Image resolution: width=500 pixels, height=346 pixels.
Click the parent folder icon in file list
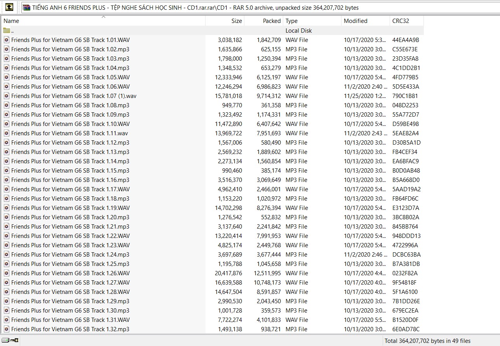coord(7,30)
